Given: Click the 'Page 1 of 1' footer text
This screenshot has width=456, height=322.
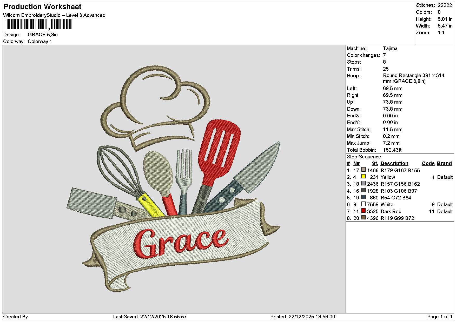Looking at the screenshot, I should 440,317.
